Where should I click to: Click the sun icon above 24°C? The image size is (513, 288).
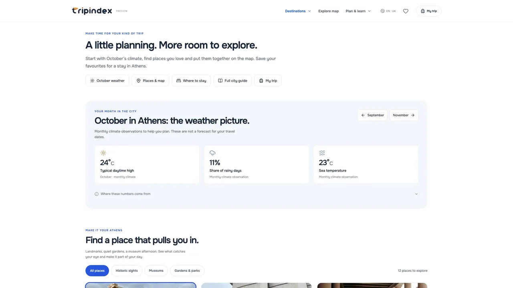tap(103, 153)
